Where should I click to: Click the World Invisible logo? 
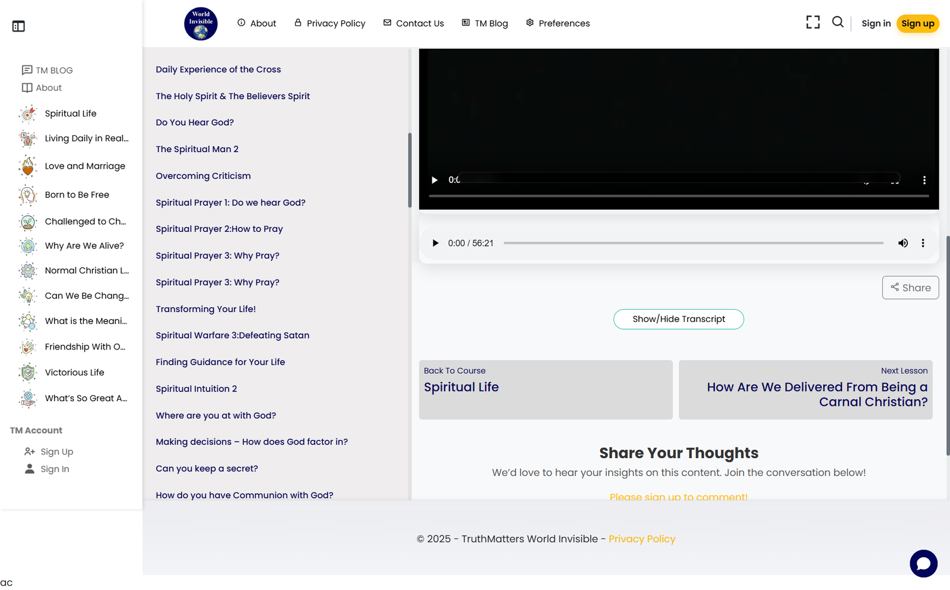tap(201, 24)
